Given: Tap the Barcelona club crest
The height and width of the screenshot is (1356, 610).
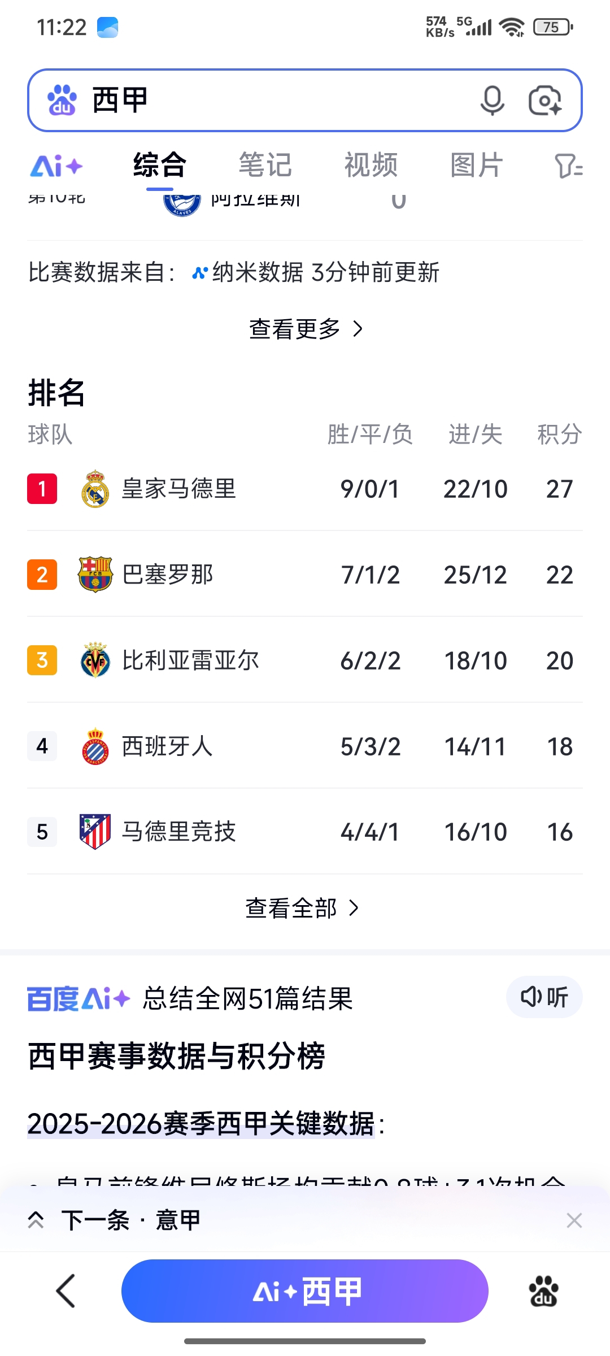Looking at the screenshot, I should [x=95, y=575].
